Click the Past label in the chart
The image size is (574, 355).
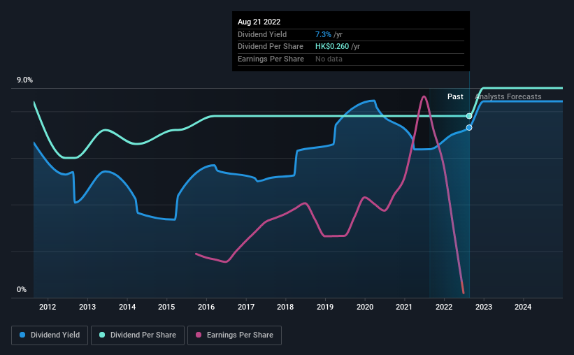(x=455, y=96)
